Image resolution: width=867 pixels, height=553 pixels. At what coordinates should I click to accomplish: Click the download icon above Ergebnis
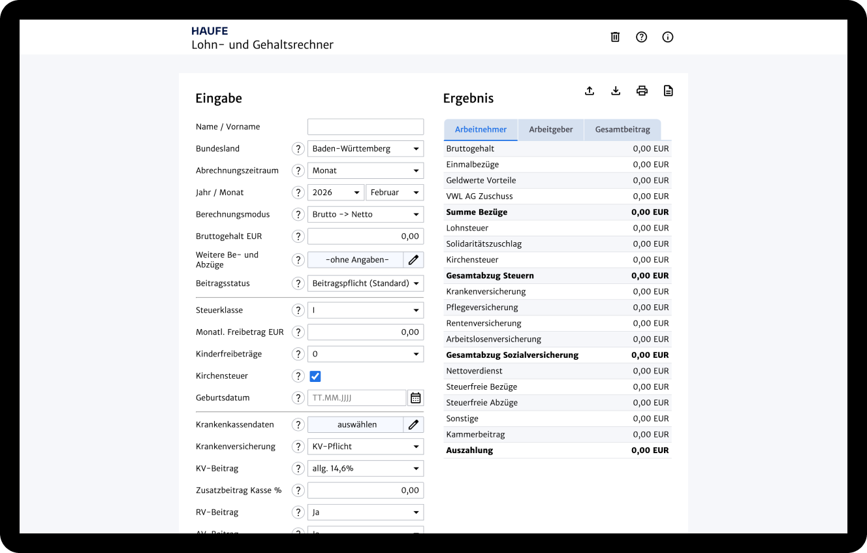(616, 91)
